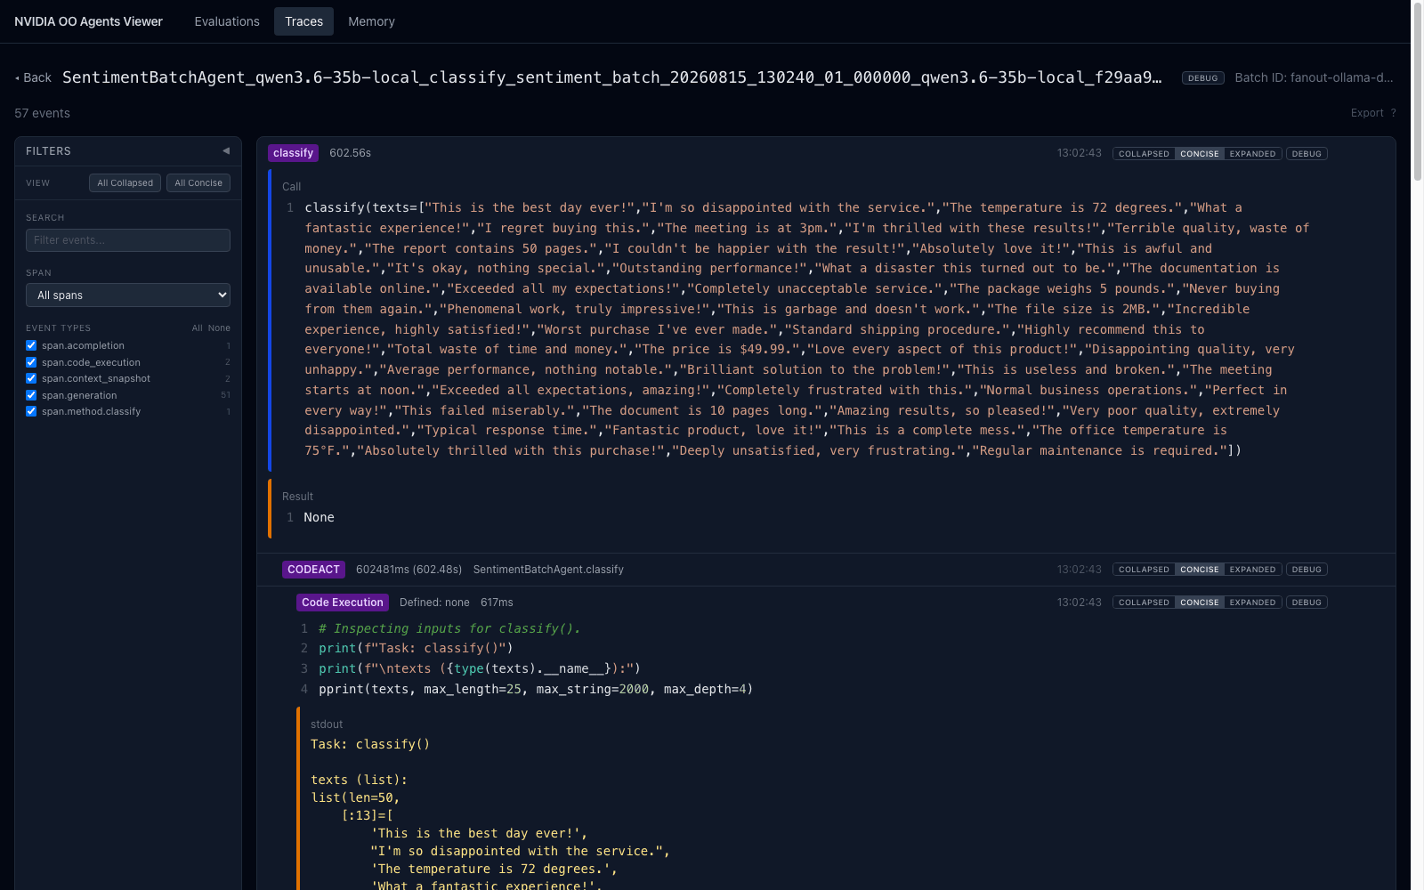Open the NVIDIA OO Agents Viewer home
Viewport: 1424px width, 890px height.
[x=88, y=21]
